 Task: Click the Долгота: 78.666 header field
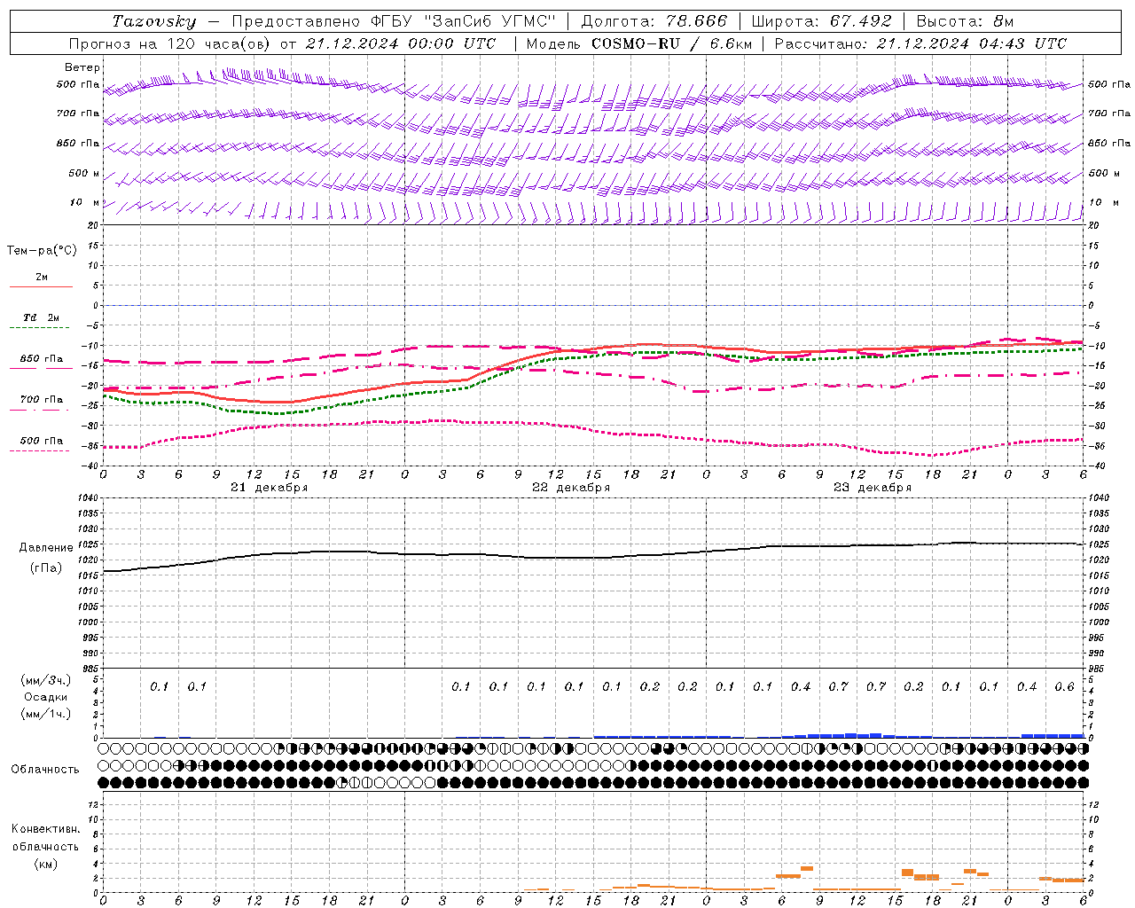tap(654, 21)
